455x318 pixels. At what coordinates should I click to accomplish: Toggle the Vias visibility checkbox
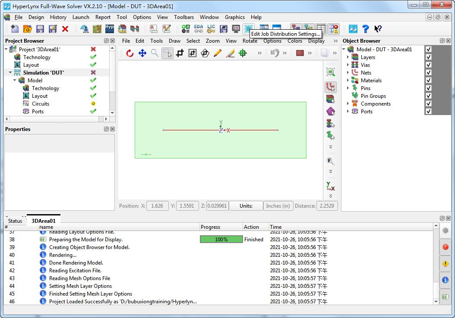(x=428, y=65)
